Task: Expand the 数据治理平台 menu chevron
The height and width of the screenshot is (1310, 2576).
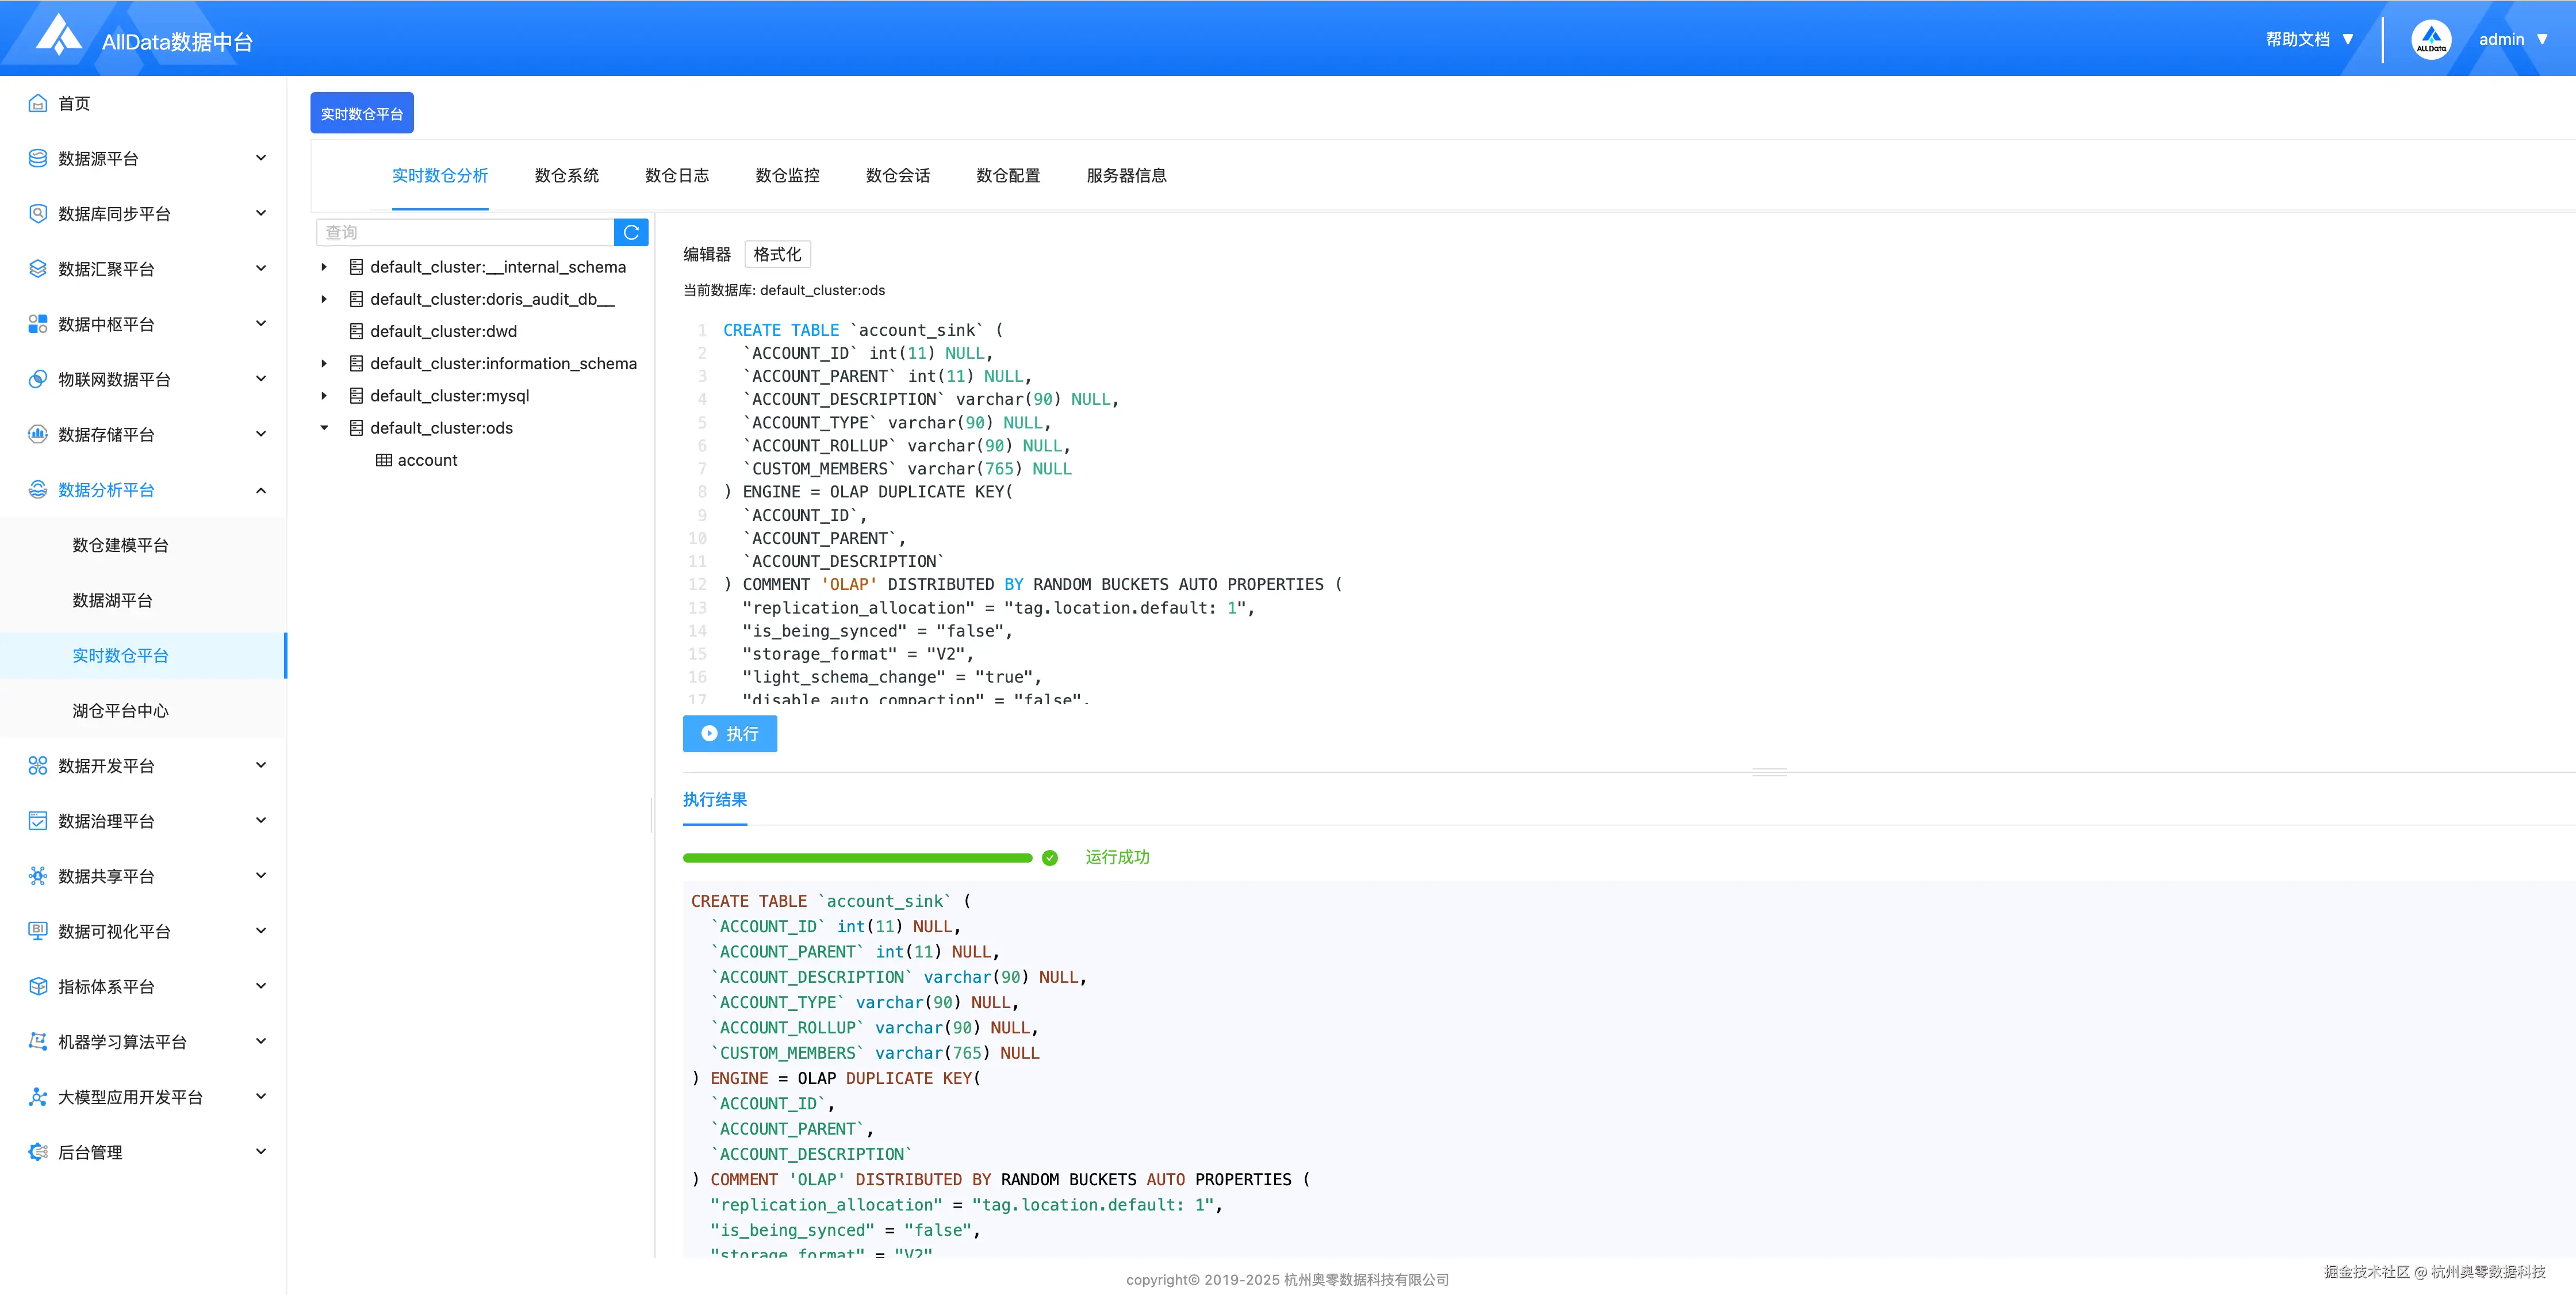Action: 261,821
